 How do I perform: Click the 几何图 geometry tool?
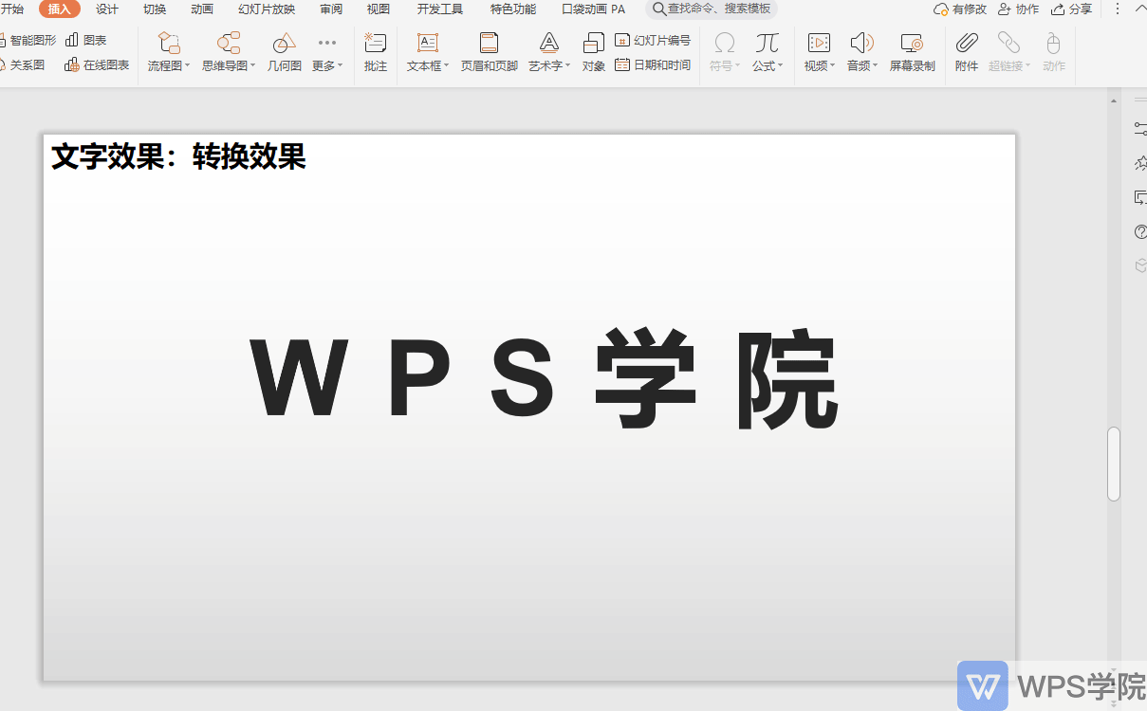click(284, 52)
